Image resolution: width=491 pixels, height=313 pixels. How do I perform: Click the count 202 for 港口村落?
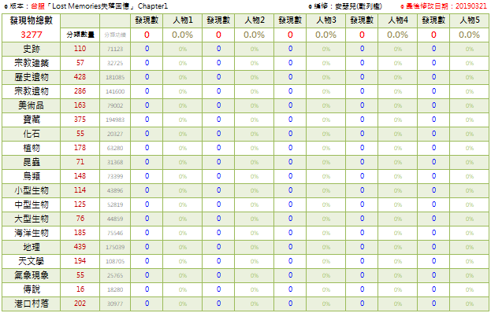(80, 304)
